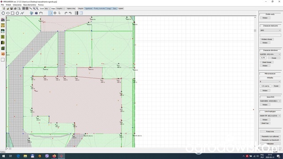Viewport: 283px width, 159px height.
Task: Open the Zoom percentage dropdown
Action: [x=47, y=8]
